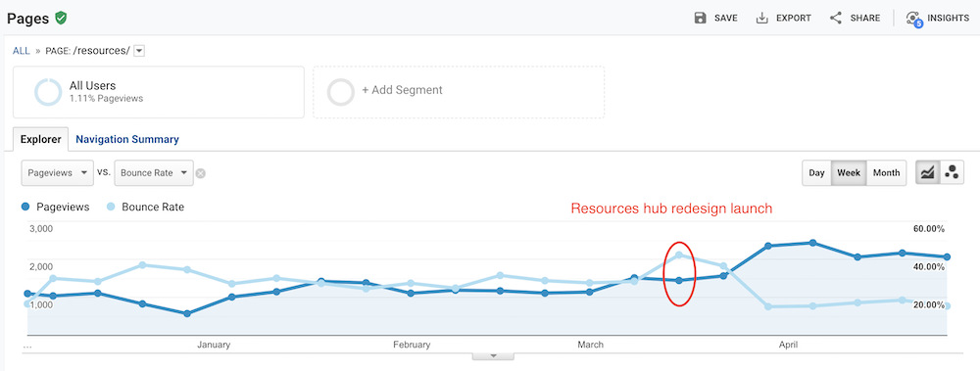Select the Explorer tab
Viewport: 980px width, 371px height.
pos(40,139)
